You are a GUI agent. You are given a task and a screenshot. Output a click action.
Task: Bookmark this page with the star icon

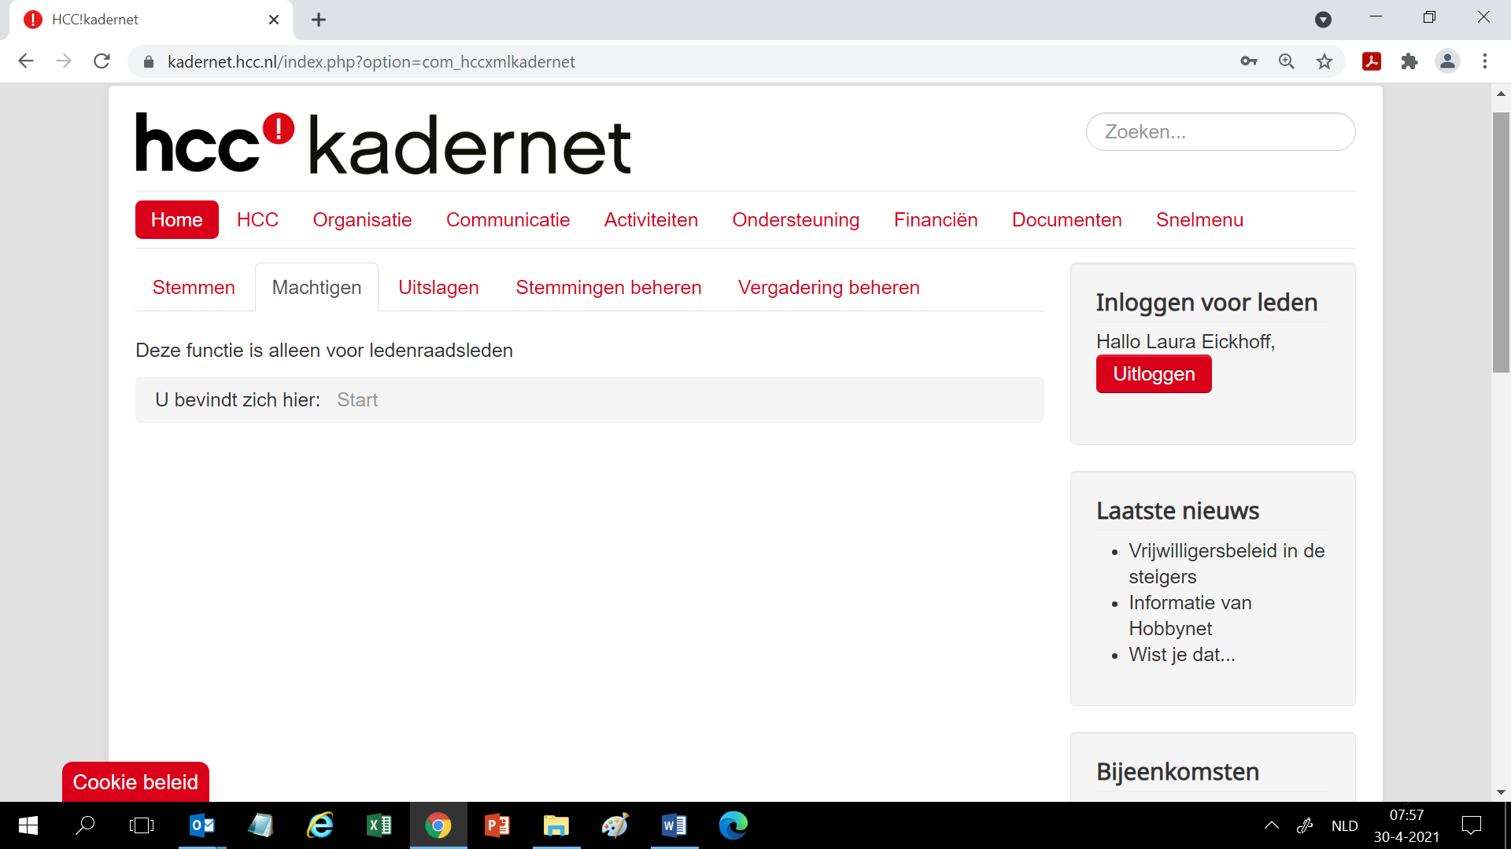tap(1324, 61)
